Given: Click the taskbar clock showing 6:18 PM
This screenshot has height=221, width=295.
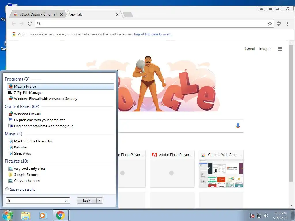Looking at the screenshot, I should 281,216.
